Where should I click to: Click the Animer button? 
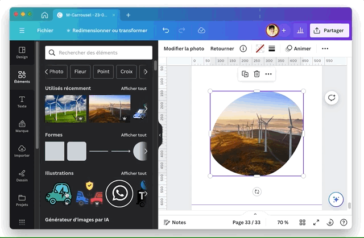pyautogui.click(x=298, y=49)
